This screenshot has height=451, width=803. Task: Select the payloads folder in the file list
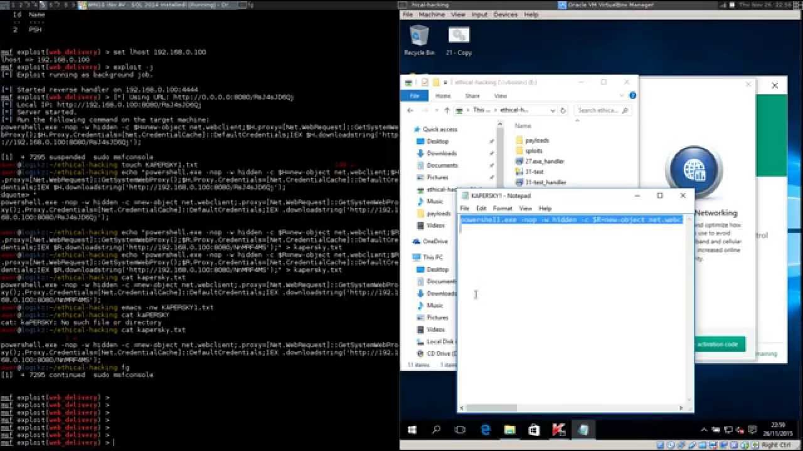click(x=531, y=140)
